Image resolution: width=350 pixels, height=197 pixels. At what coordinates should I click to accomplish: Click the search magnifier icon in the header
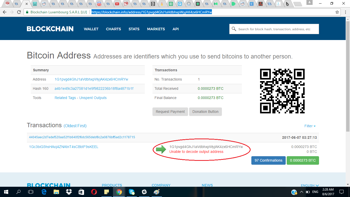pos(234,29)
